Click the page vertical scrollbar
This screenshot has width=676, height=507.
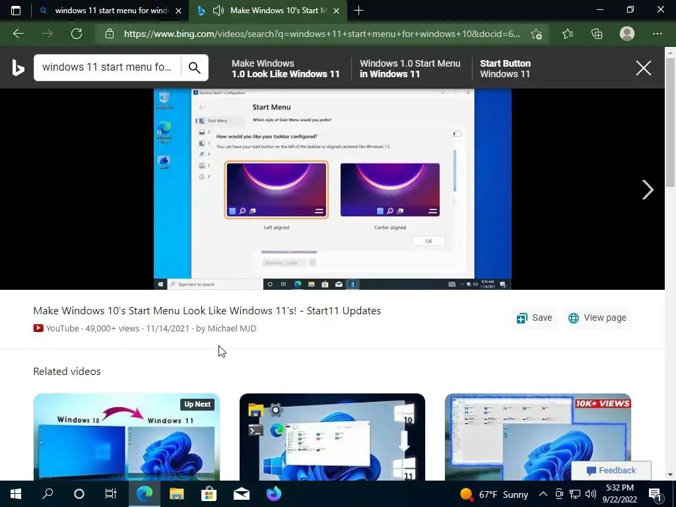670,121
